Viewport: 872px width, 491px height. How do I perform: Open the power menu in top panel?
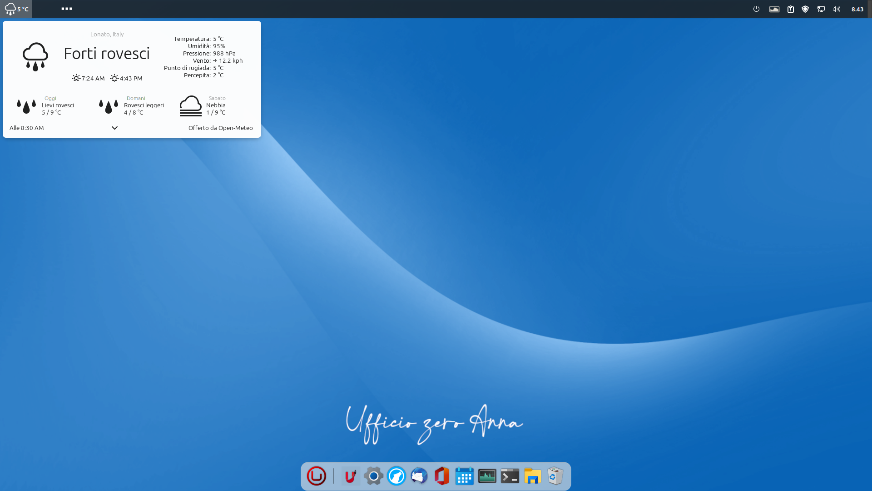pos(756,9)
